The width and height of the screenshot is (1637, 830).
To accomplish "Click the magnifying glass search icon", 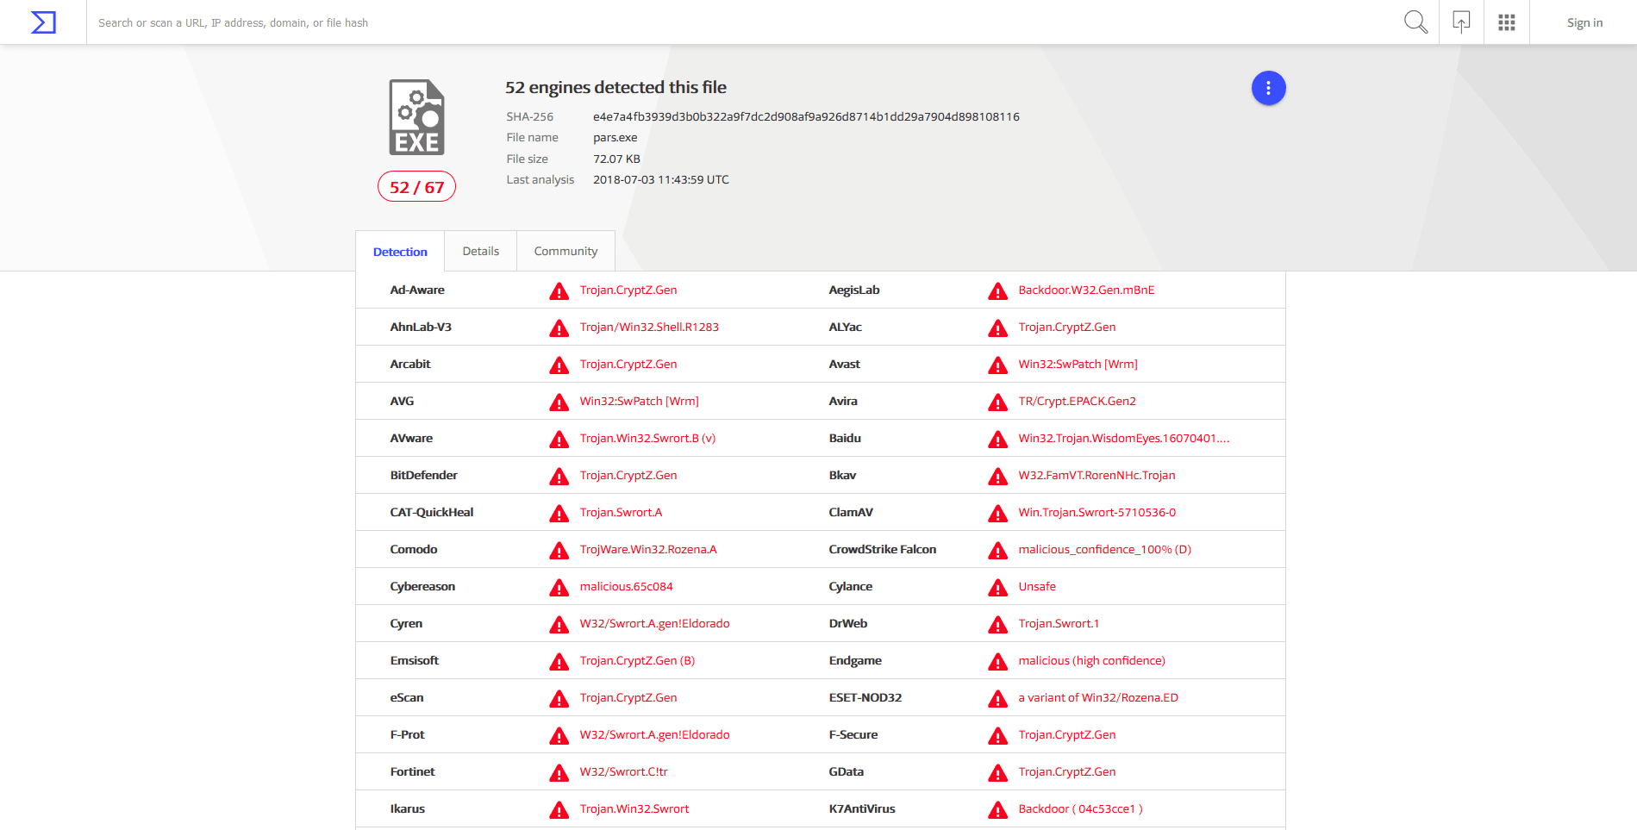I will click(x=1415, y=22).
